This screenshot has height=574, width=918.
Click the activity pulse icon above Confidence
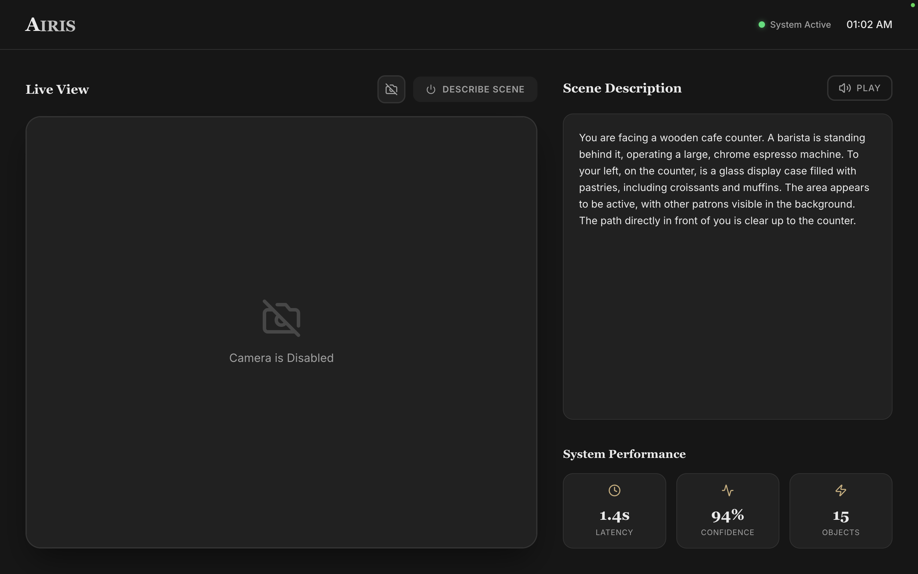click(727, 490)
